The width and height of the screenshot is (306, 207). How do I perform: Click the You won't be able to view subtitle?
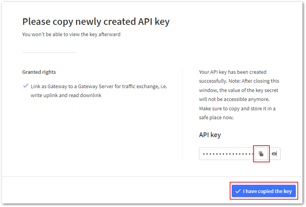71,35
